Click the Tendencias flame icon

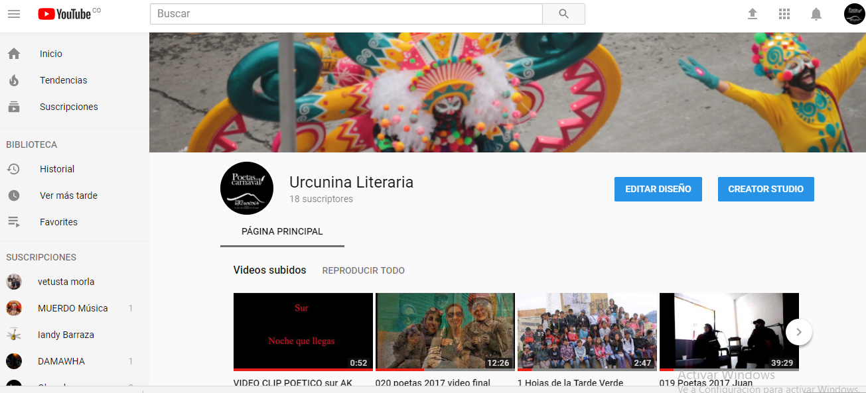coord(14,80)
